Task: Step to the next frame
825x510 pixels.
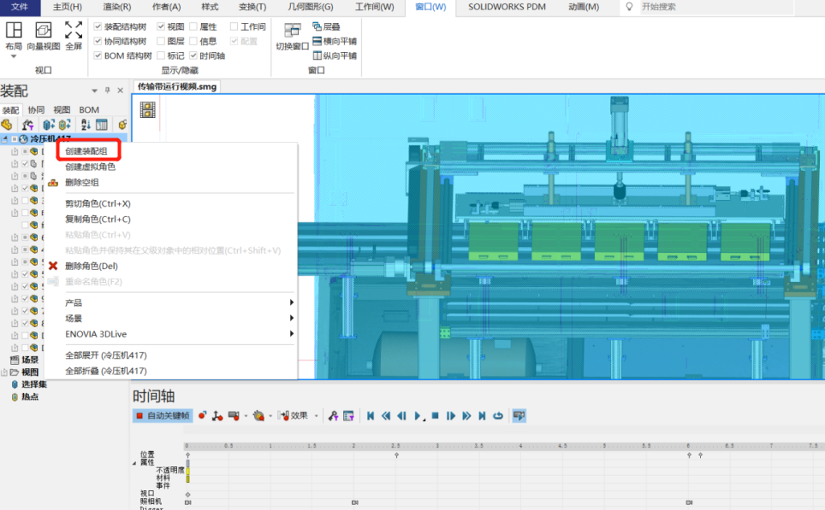Action: point(451,415)
